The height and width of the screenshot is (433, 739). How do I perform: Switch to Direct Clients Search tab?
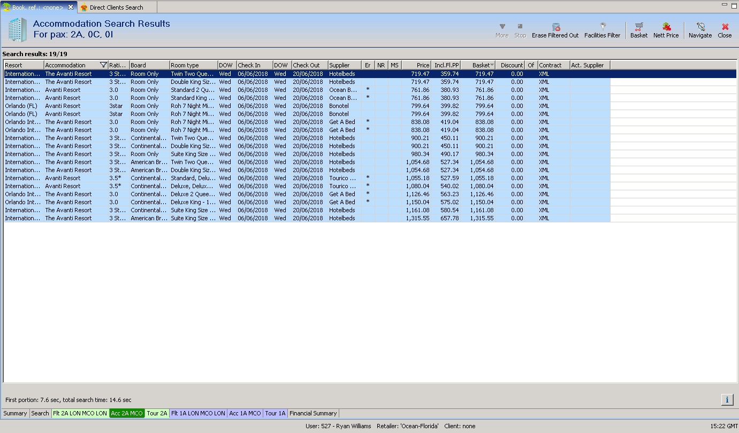coord(116,7)
